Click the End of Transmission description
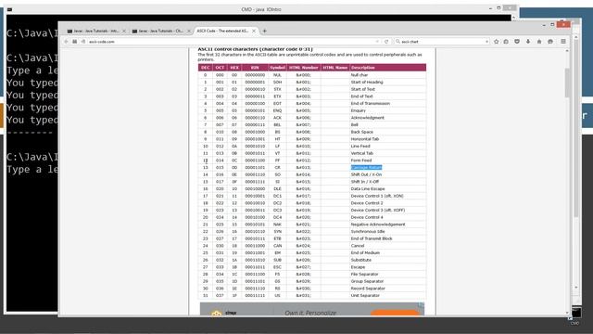 (x=371, y=103)
